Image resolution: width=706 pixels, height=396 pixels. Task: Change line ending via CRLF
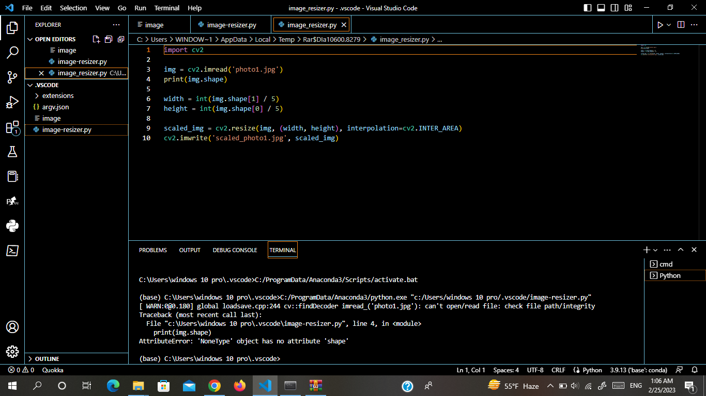(558, 370)
